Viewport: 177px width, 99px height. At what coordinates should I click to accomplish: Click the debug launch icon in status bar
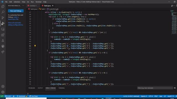pos(14,96)
